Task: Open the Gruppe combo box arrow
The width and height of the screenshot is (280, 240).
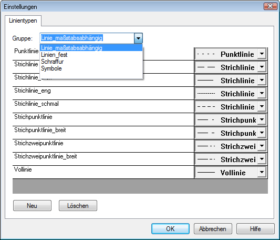Action: [138, 38]
